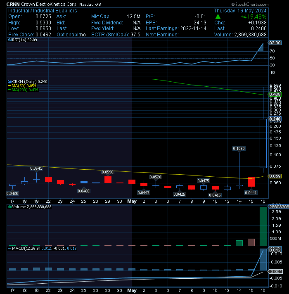Click the RSI(14) panel legend icon
The width and height of the screenshot is (289, 294).
(9, 40)
